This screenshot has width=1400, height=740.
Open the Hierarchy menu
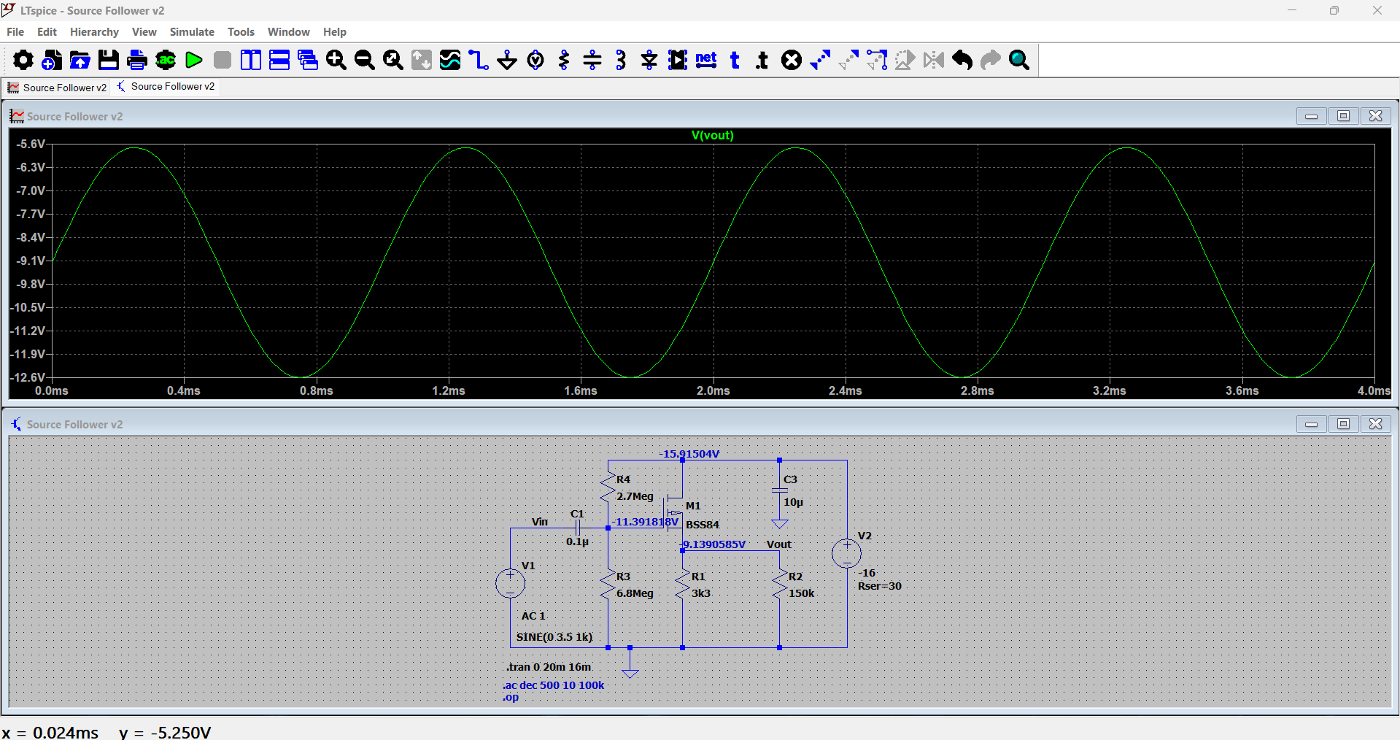point(94,32)
